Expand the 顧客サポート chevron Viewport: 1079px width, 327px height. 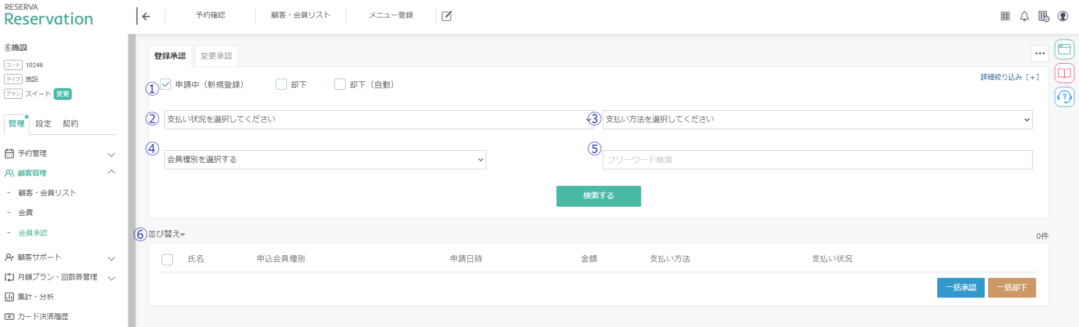click(x=111, y=258)
